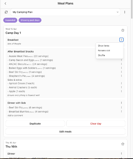Open the plan options three-dot menu
This screenshot has height=159, width=133.
tap(125, 12)
